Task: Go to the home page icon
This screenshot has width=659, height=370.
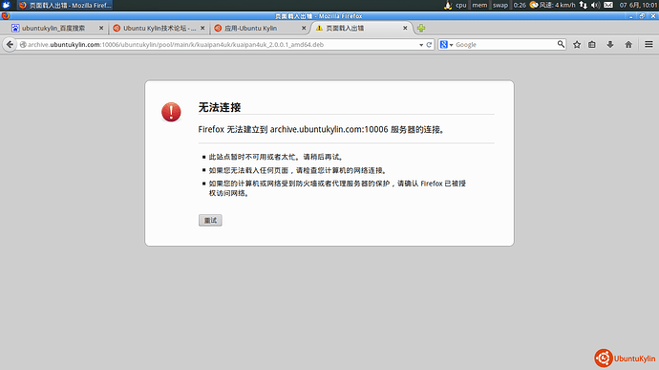Action: point(628,45)
